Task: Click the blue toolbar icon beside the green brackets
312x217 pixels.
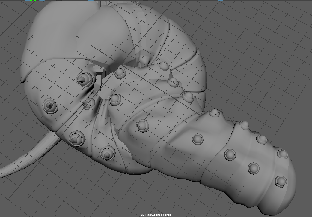Action: (x=42, y=1)
